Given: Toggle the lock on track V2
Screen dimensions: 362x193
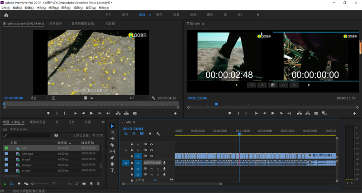Looking at the screenshot, I should click(132, 150).
